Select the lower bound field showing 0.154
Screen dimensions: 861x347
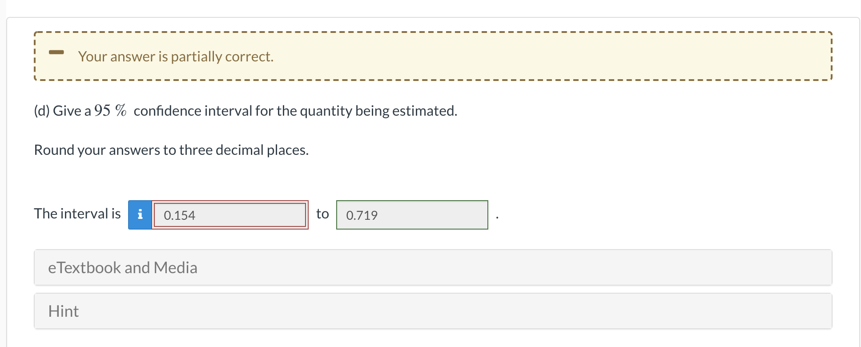coord(230,215)
